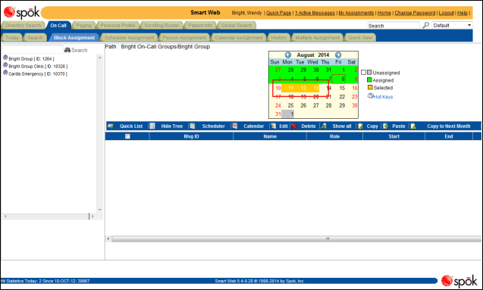Open the Hot Keys link
483x290 pixels.
pyautogui.click(x=383, y=97)
